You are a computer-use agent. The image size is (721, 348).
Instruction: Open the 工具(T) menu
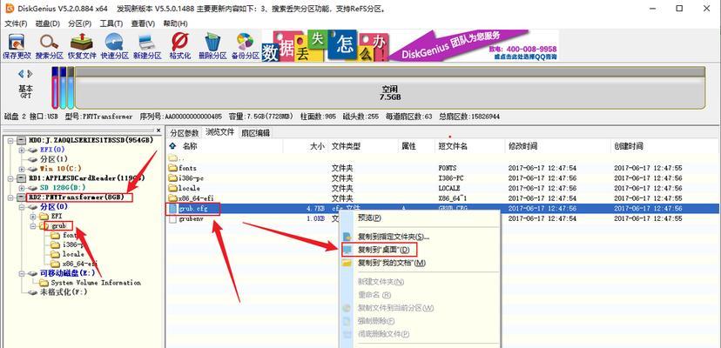click(111, 23)
